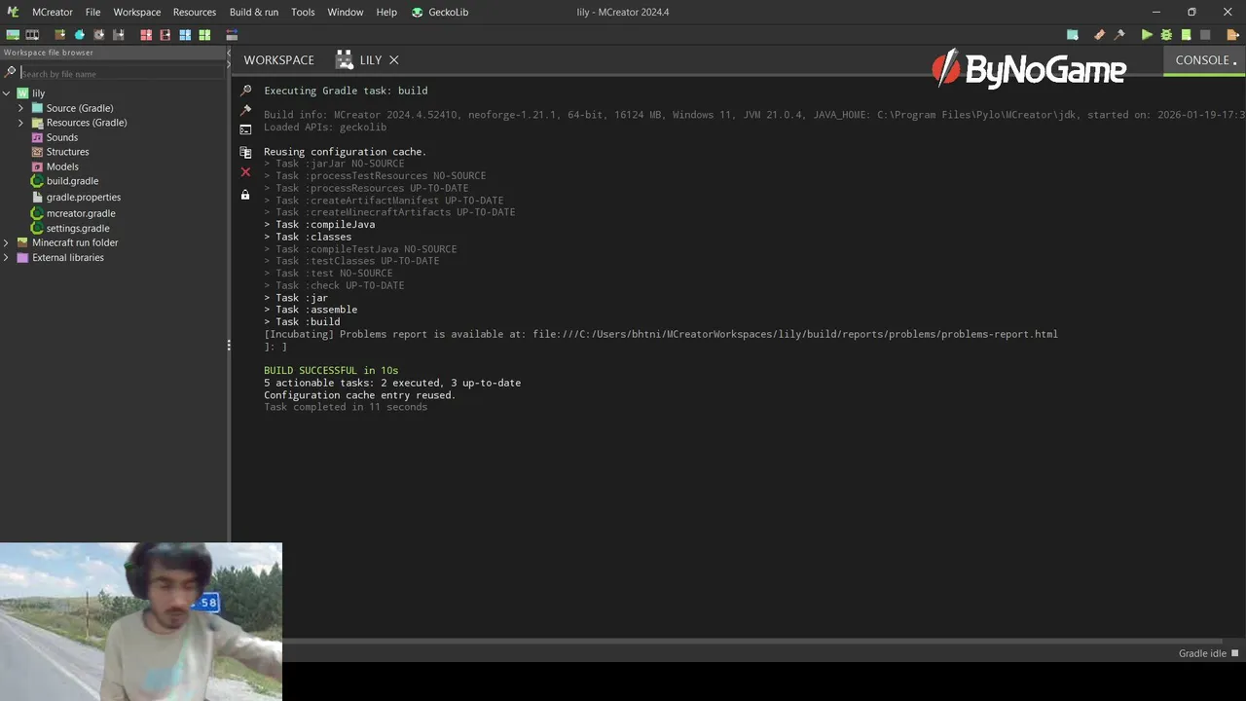Close the LILY tab
The image size is (1246, 701).
pos(394,60)
